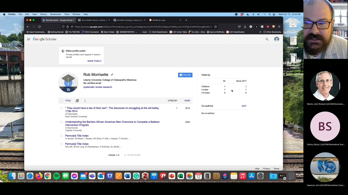Viewport: 348px width, 195px height.
Task: Click the Pocket save icon in toolbar
Action: pos(239,27)
